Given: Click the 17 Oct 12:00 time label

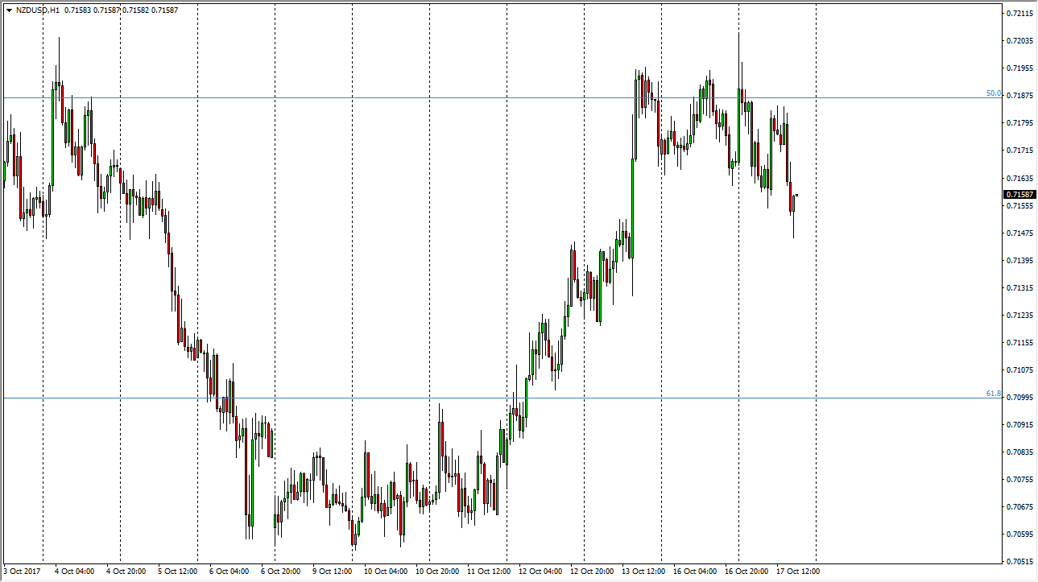Looking at the screenshot, I should coord(796,572).
